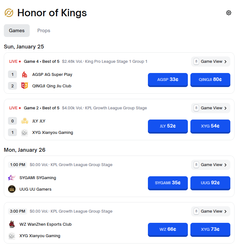The width and height of the screenshot is (238, 248).
Task: Open Game View for AGSP vs QINGJI
Action: pos(211,62)
